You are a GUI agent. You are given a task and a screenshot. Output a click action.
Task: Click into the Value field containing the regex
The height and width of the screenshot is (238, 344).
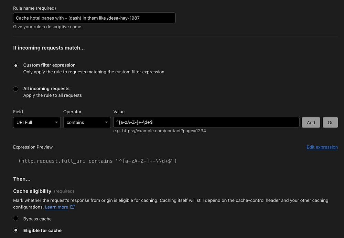[x=206, y=122]
